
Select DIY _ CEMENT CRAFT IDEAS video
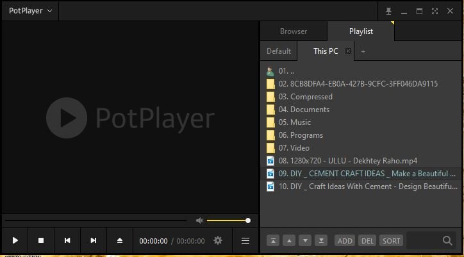pos(360,174)
